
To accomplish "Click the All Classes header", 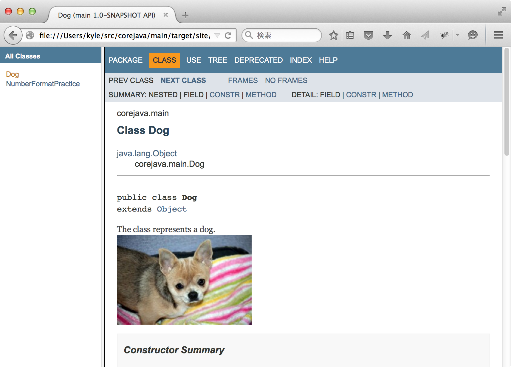I will [23, 56].
